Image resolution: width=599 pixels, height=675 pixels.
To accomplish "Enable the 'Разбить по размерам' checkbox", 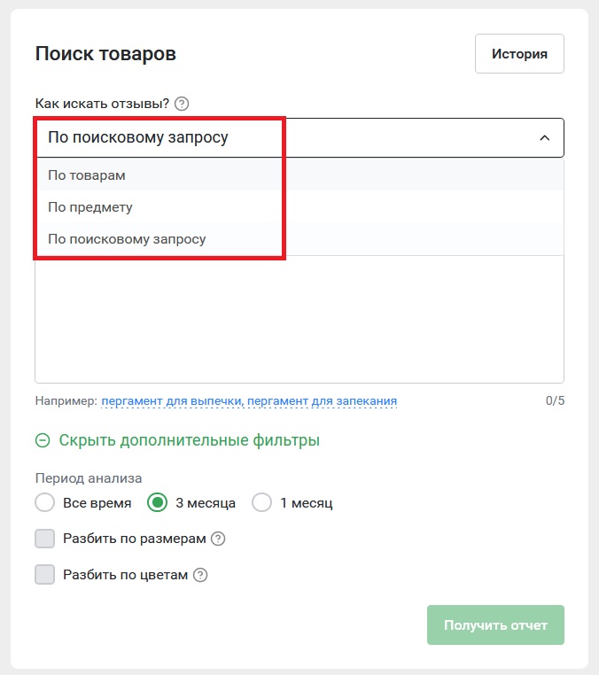I will pyautogui.click(x=45, y=539).
